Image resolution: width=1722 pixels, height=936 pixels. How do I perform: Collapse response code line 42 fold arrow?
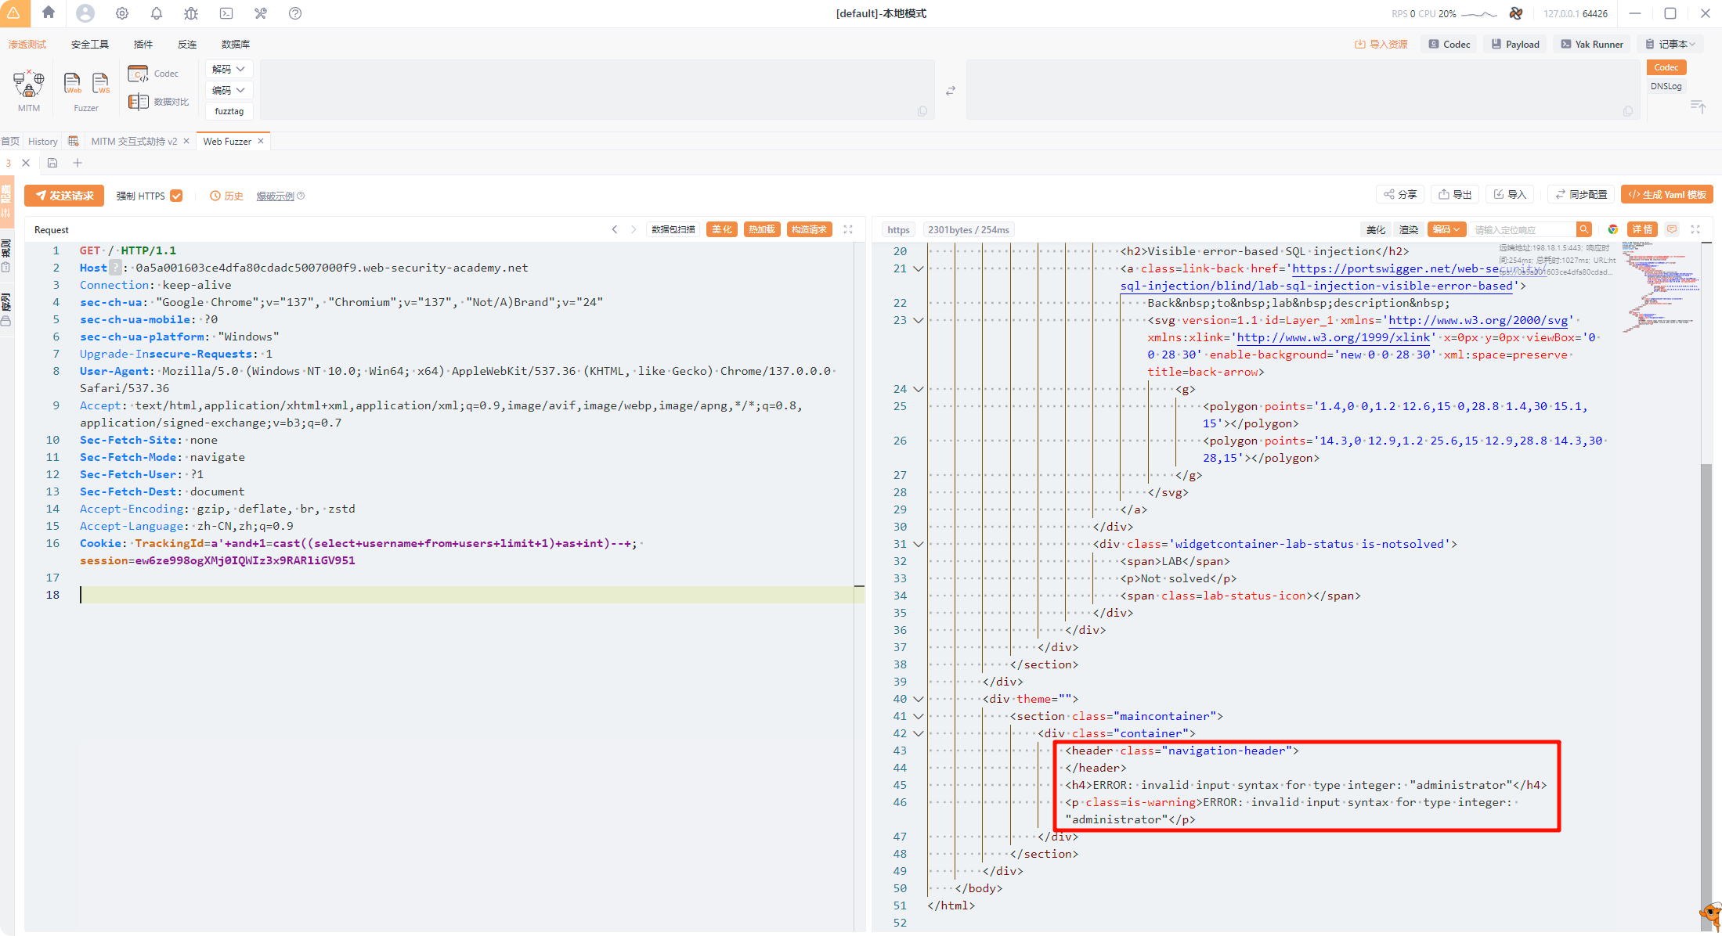pos(919,733)
